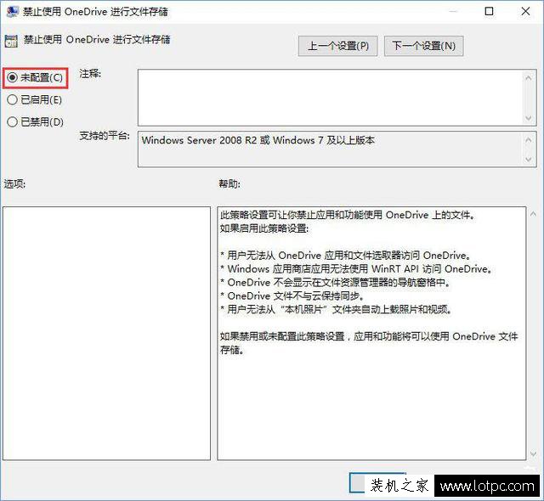Click the help line 如果禁用或未配置此策略设置
The image size is (544, 501).
pyautogui.click(x=369, y=343)
